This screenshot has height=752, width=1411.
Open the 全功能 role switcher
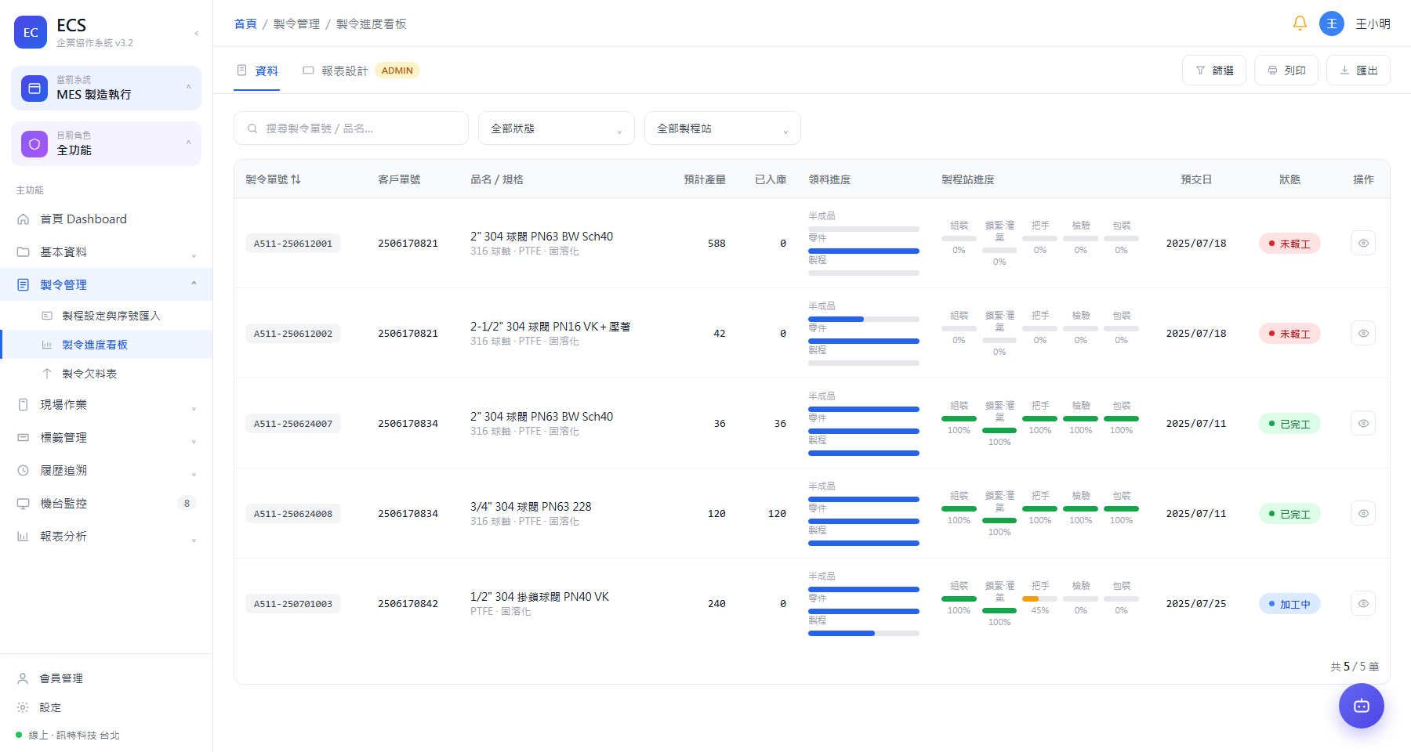[x=107, y=143]
